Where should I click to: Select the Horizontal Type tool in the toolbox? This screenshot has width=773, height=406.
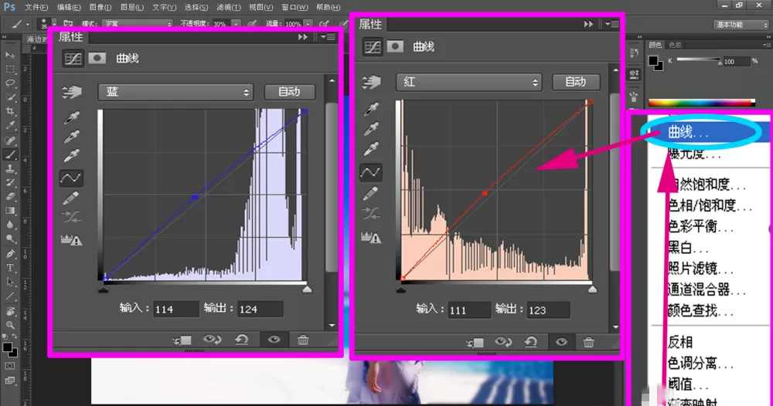coord(10,268)
